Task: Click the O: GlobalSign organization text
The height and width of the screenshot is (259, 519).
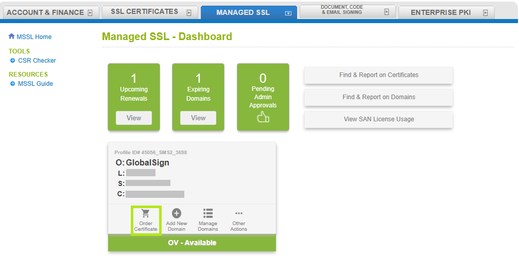Action: [x=142, y=162]
